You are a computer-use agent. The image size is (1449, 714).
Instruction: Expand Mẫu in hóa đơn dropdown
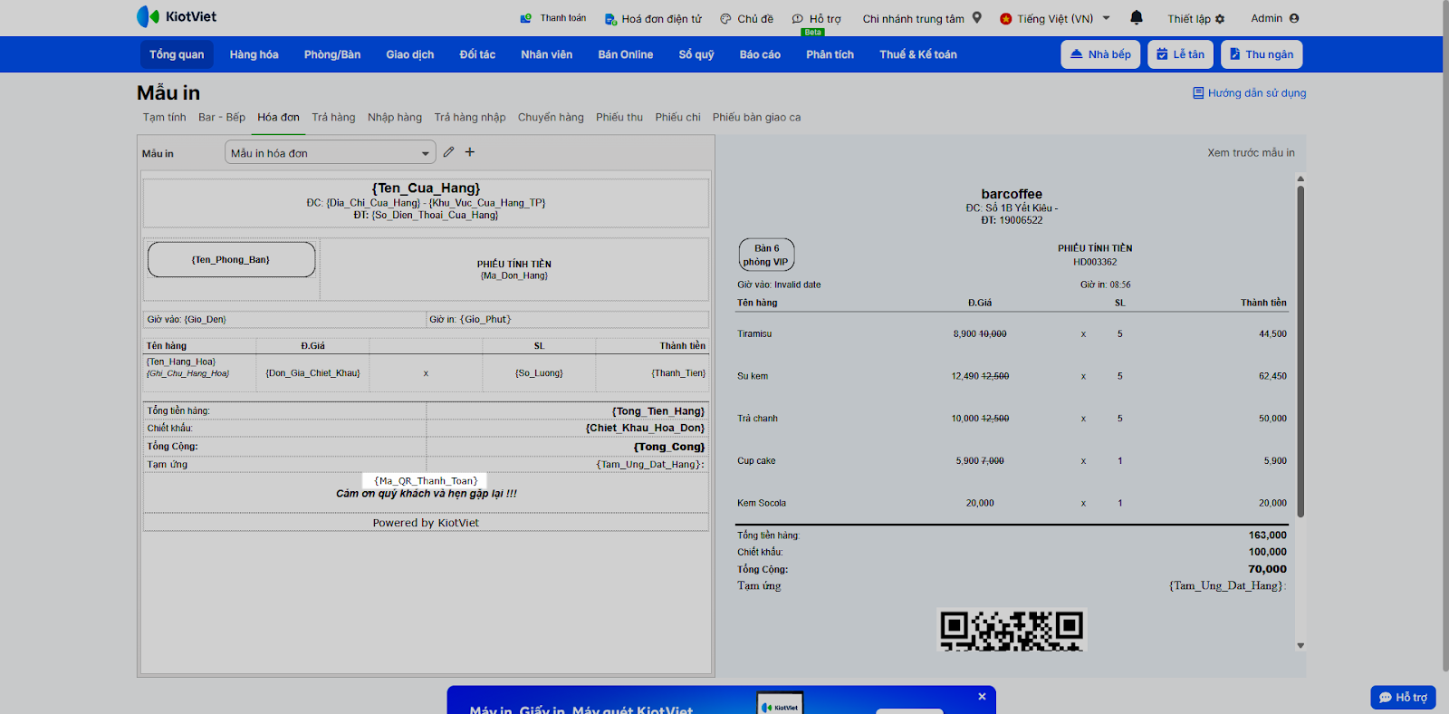click(331, 152)
